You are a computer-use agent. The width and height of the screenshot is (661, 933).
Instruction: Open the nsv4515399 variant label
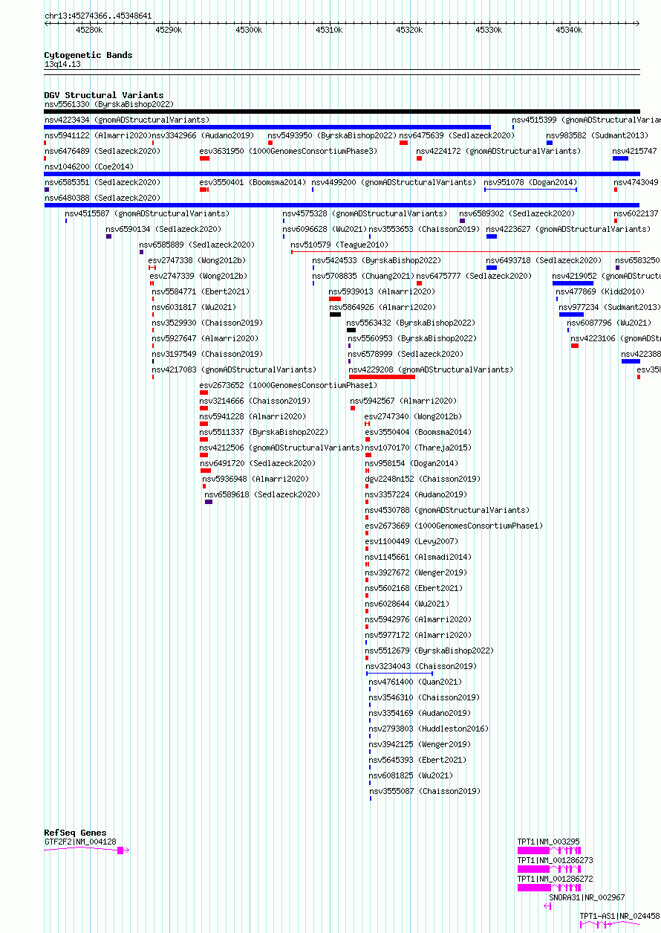[586, 120]
